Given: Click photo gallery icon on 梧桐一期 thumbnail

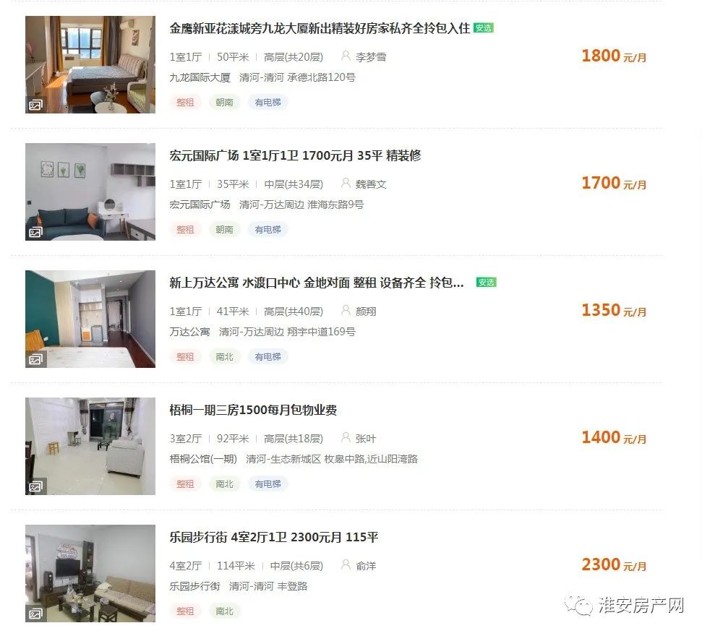Looking at the screenshot, I should click(35, 486).
